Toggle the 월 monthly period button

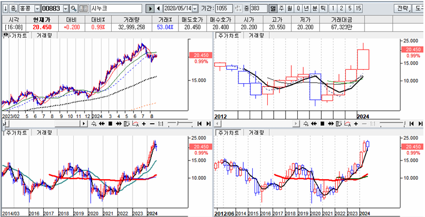click(x=290, y=9)
